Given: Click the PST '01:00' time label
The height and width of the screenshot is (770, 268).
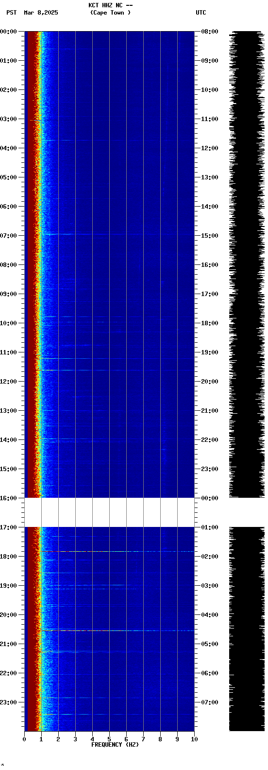Looking at the screenshot, I should 8,61.
